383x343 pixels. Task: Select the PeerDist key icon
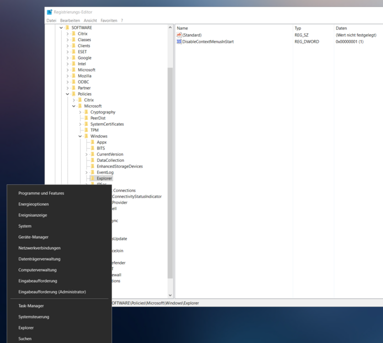tap(86, 118)
